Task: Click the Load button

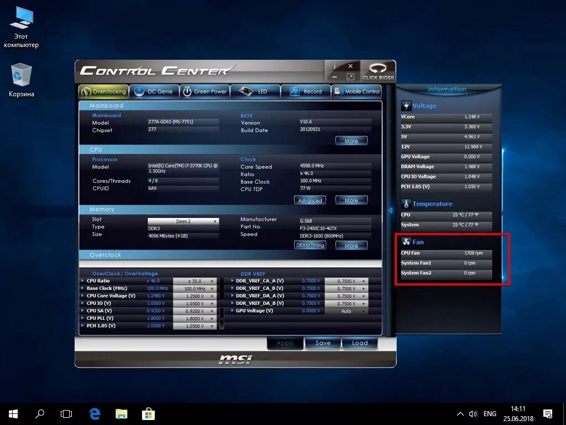Action: point(360,343)
